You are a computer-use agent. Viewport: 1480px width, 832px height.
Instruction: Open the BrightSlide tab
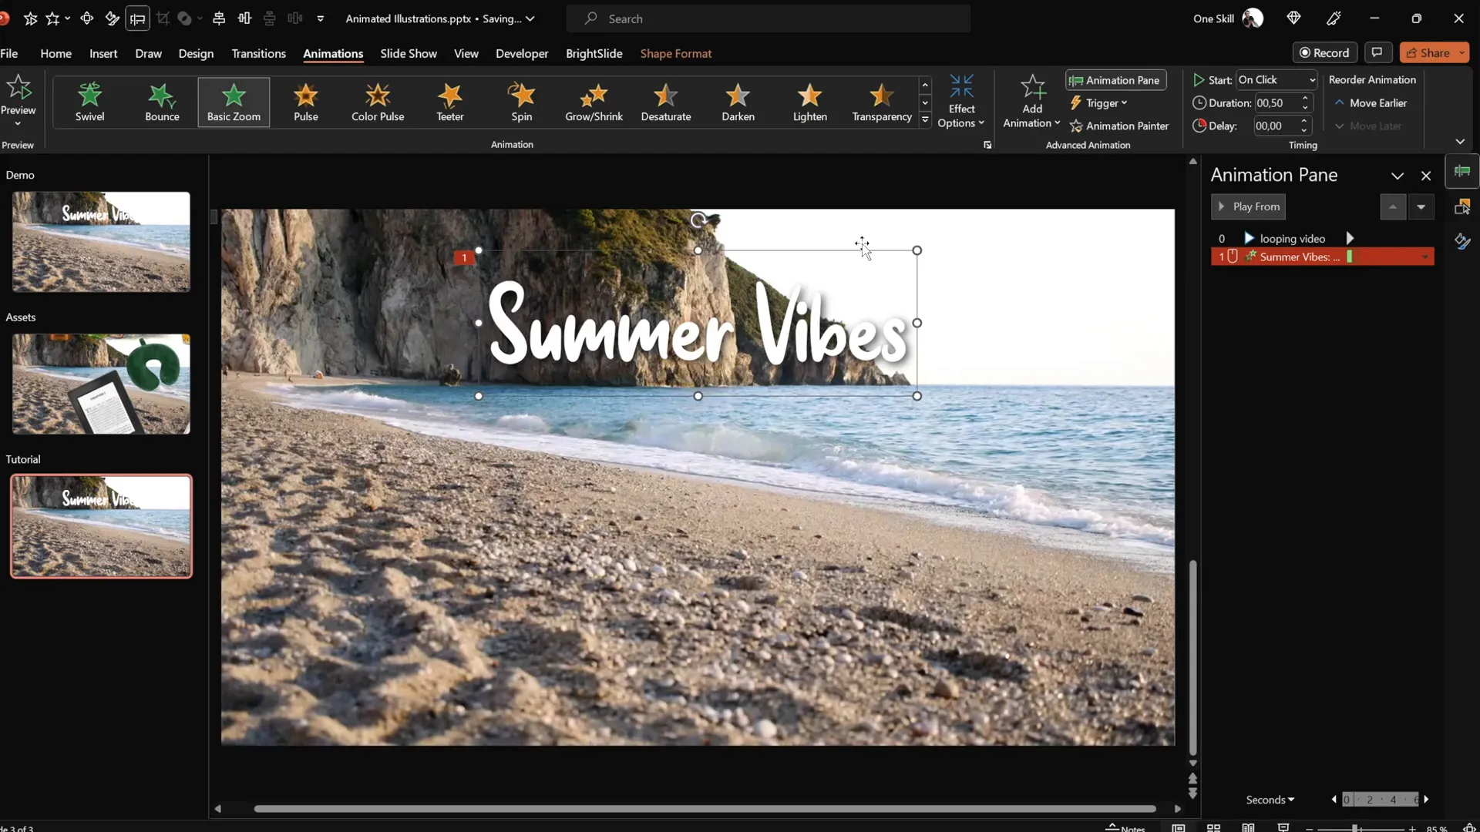pos(594,53)
